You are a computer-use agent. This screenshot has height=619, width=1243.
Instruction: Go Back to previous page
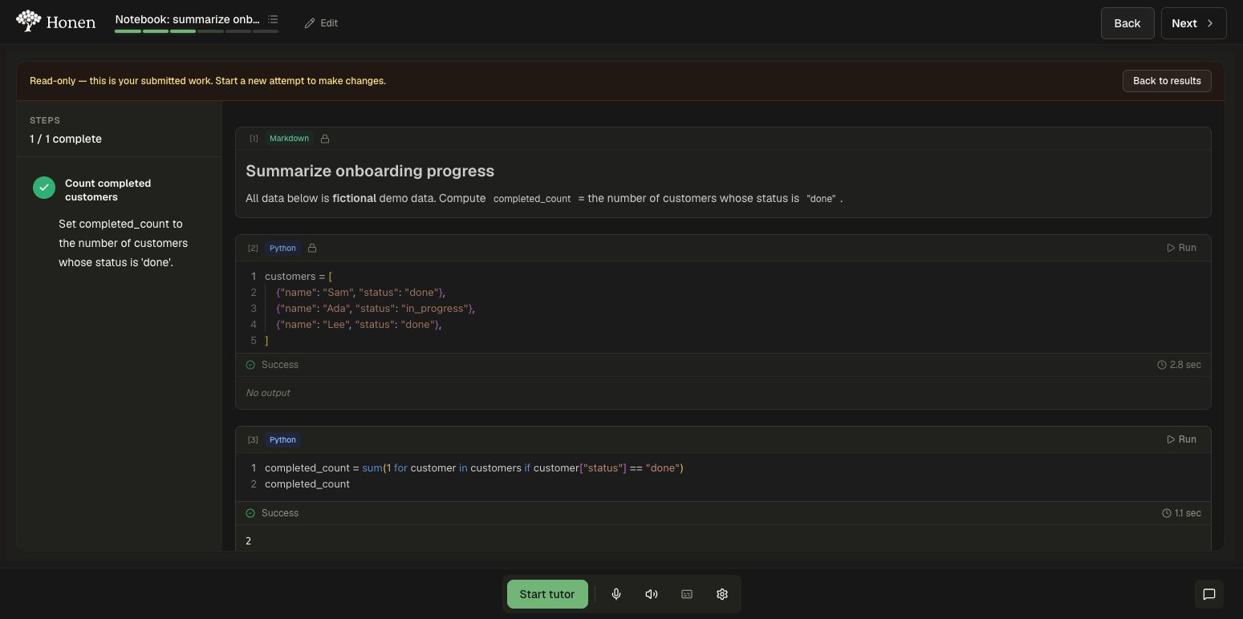click(1127, 23)
